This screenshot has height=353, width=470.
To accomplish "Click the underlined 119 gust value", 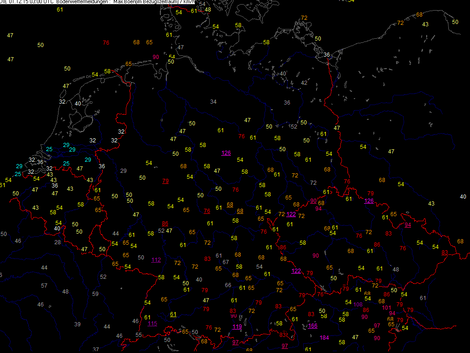I will (x=237, y=327).
